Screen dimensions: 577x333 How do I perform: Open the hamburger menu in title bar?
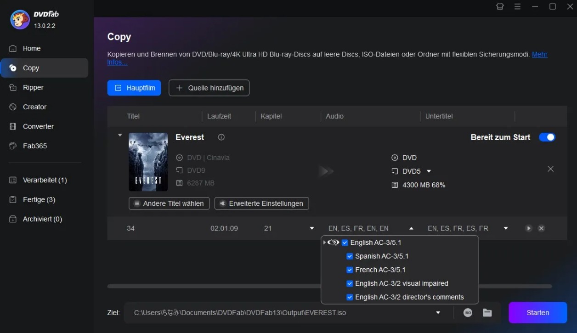tap(517, 6)
